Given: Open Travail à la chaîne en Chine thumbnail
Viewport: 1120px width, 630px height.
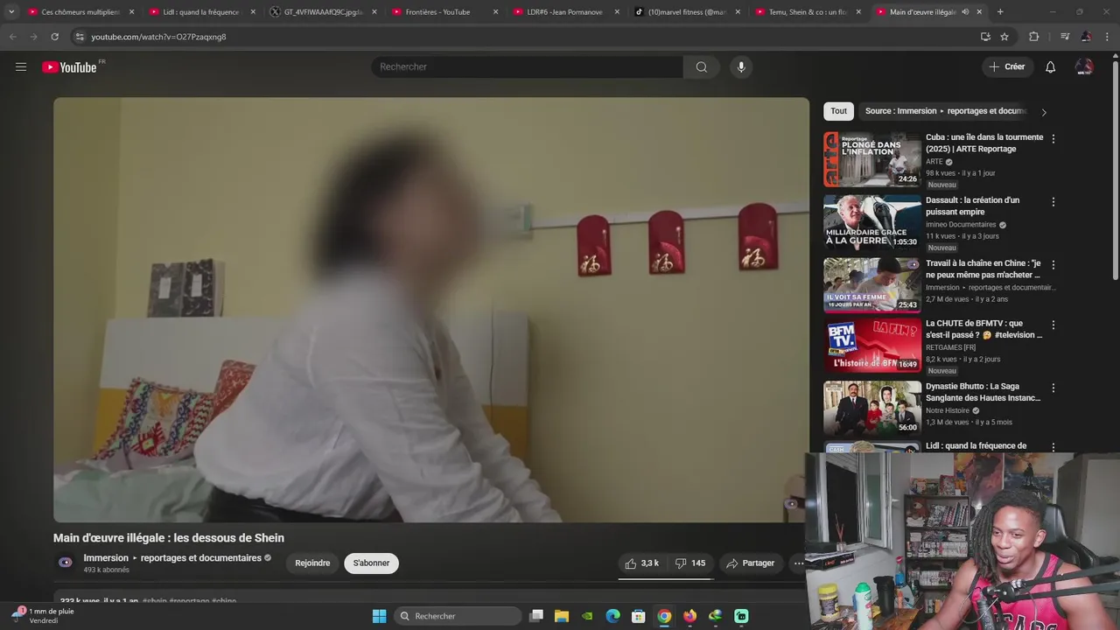Looking at the screenshot, I should coord(872,285).
